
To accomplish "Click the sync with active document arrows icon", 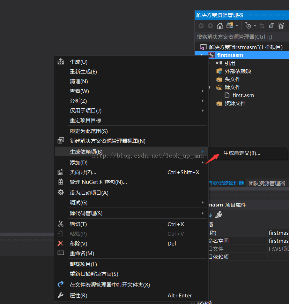I will click(x=262, y=25).
